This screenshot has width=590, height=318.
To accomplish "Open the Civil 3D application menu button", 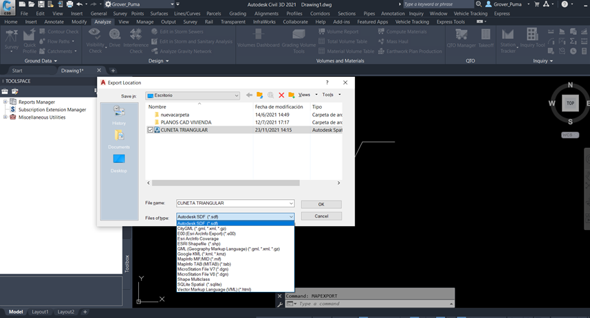I will [7, 7].
